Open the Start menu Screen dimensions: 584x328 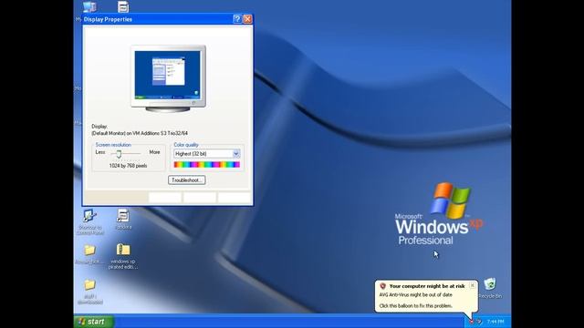click(x=93, y=322)
